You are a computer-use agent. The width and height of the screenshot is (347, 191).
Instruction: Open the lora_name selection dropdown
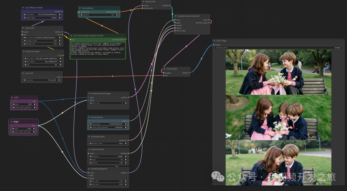click(42, 38)
